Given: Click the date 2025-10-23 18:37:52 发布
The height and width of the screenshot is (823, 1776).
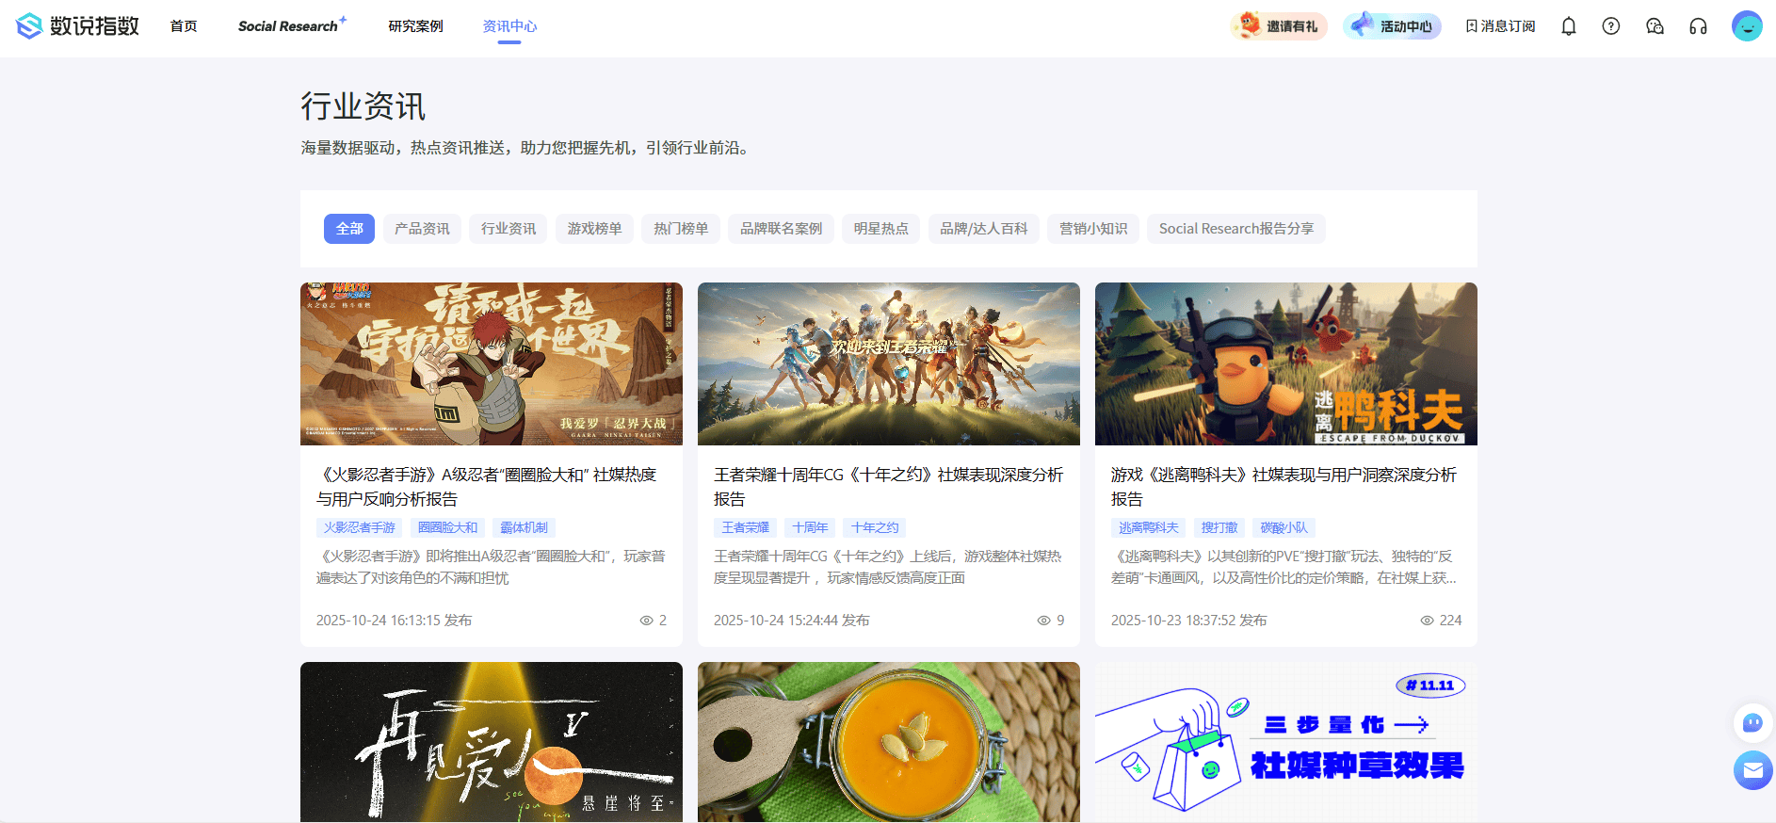Looking at the screenshot, I should coord(1189,621).
